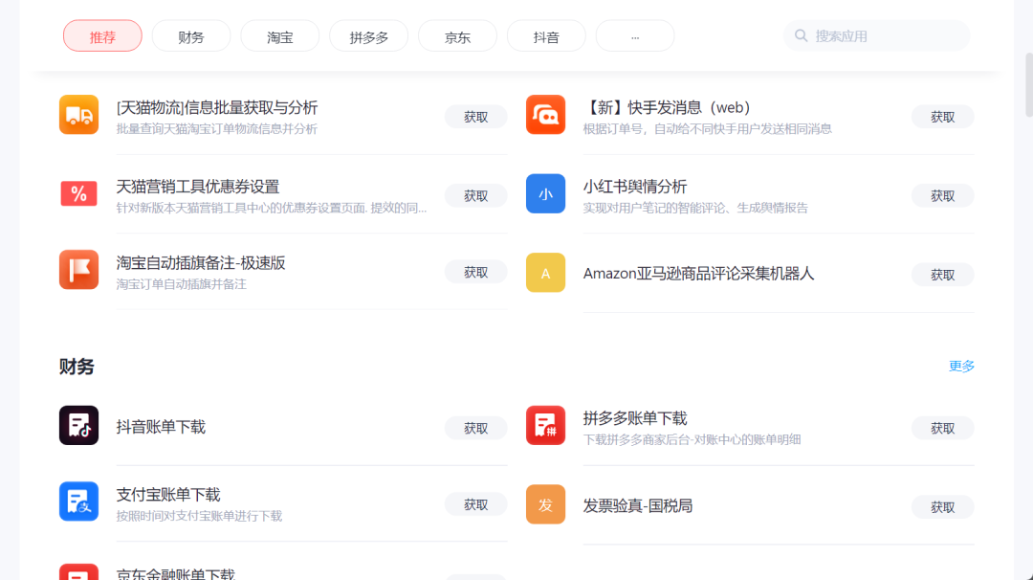Open the 发票验真-国税局 title

pos(638,505)
